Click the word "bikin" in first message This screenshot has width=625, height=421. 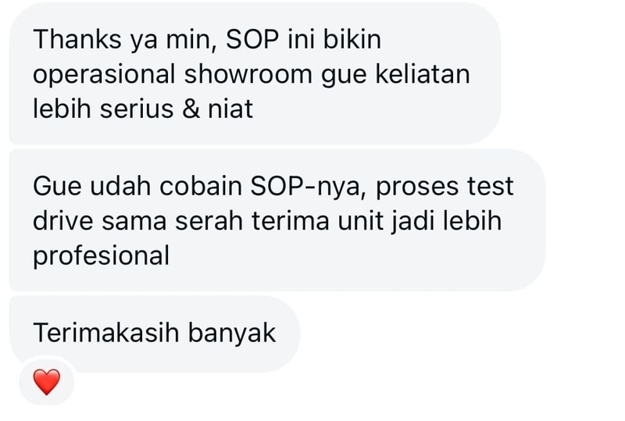point(352,39)
